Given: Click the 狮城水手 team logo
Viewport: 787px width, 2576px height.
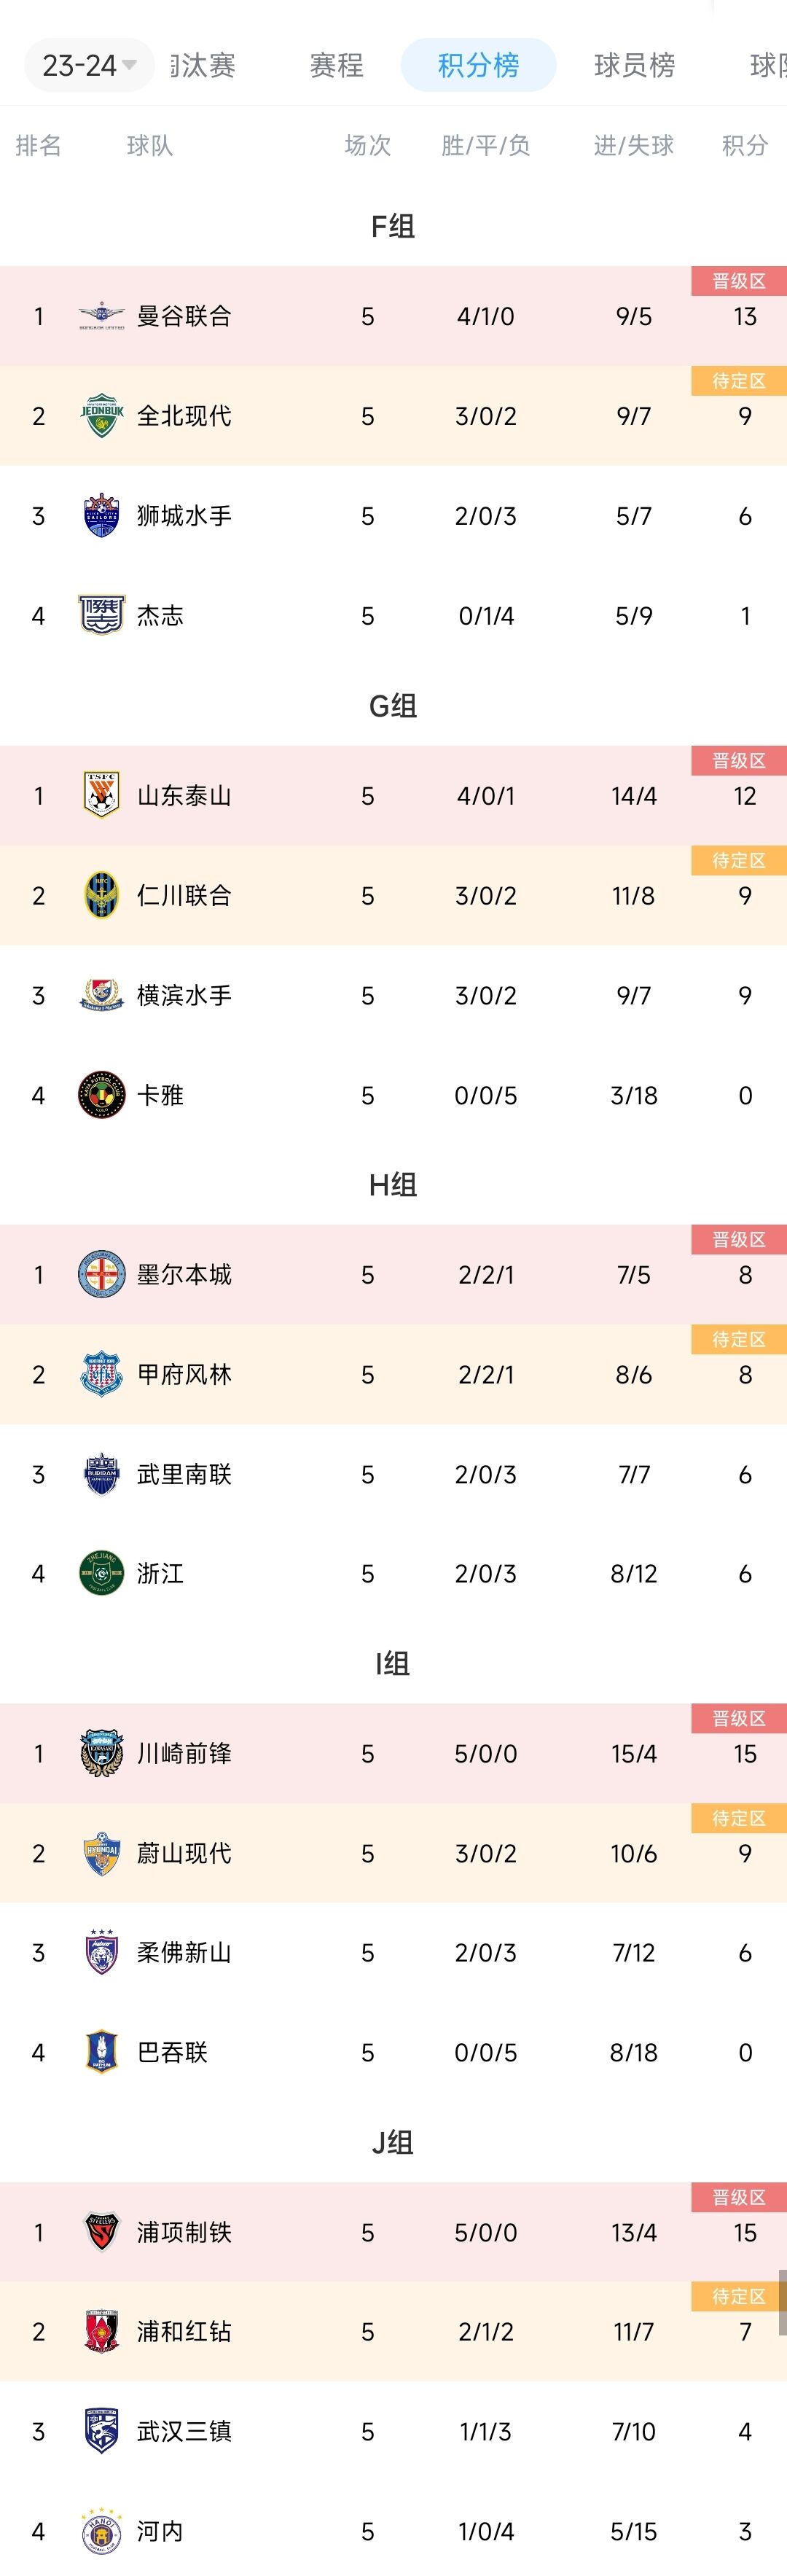Looking at the screenshot, I should (x=102, y=516).
